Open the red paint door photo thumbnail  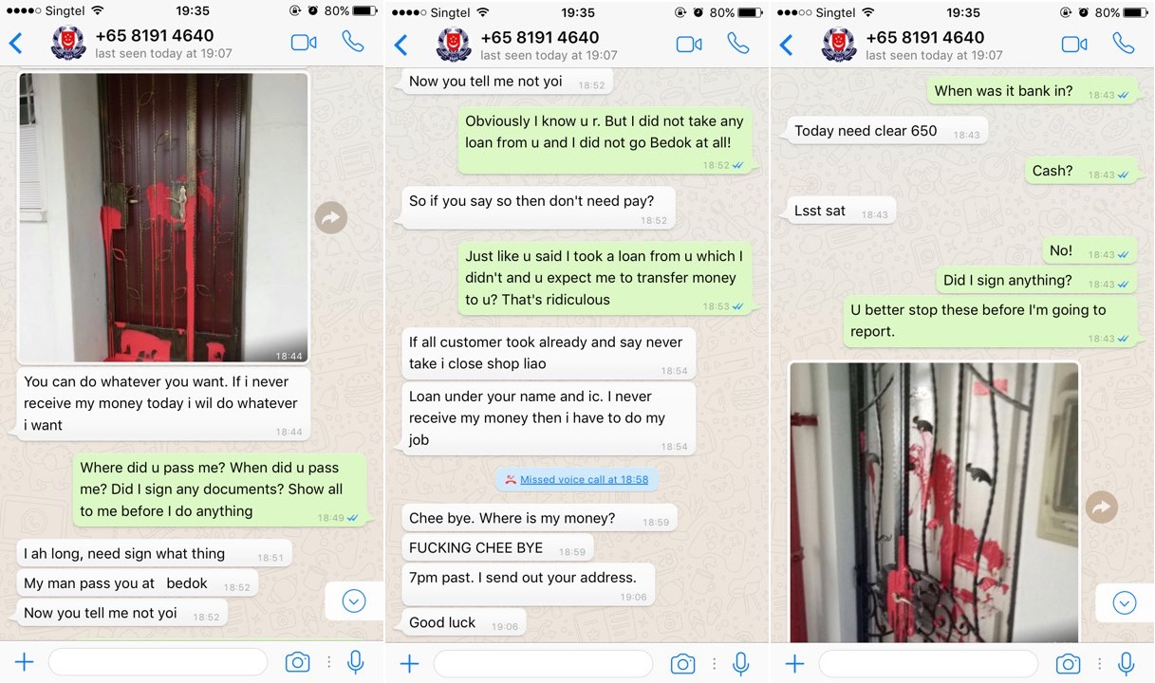pyautogui.click(x=163, y=217)
